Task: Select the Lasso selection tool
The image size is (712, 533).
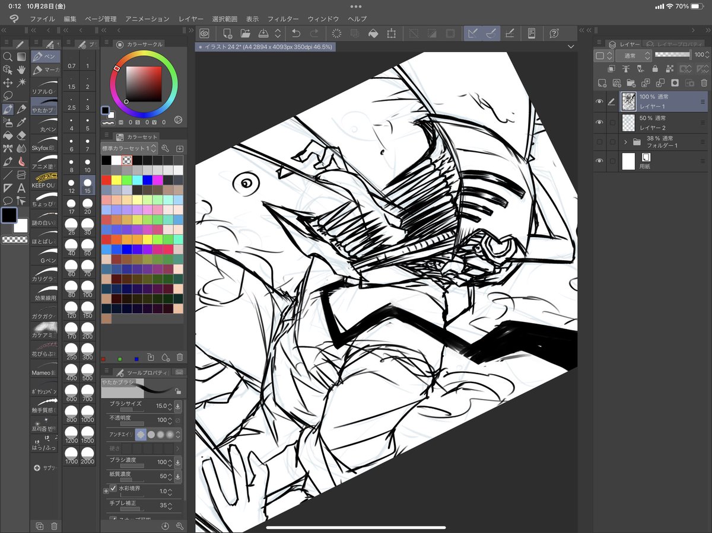Action: coord(8,96)
